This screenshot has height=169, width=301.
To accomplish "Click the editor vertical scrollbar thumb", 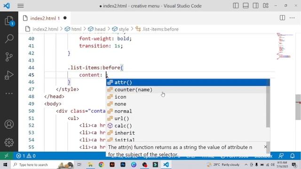I will click(x=298, y=107).
